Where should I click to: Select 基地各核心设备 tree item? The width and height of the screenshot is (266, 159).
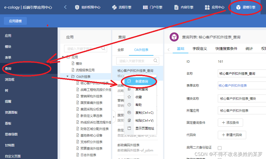point(89,135)
